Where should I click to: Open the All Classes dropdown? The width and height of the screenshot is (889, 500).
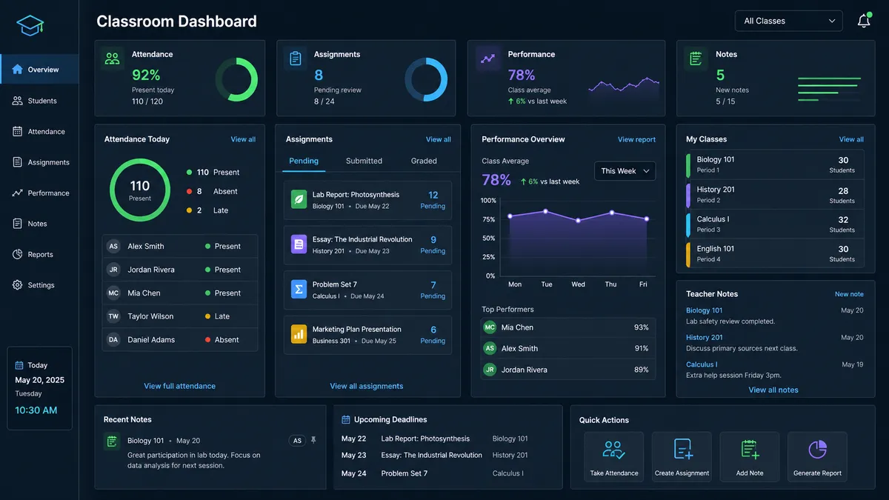tap(789, 21)
